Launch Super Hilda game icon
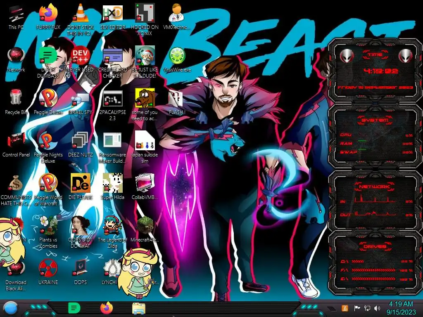The width and height of the screenshot is (423, 317). (113, 183)
